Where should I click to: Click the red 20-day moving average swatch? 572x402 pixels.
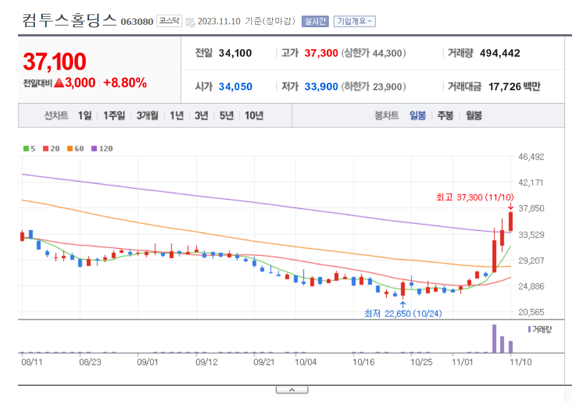pyautogui.click(x=46, y=148)
